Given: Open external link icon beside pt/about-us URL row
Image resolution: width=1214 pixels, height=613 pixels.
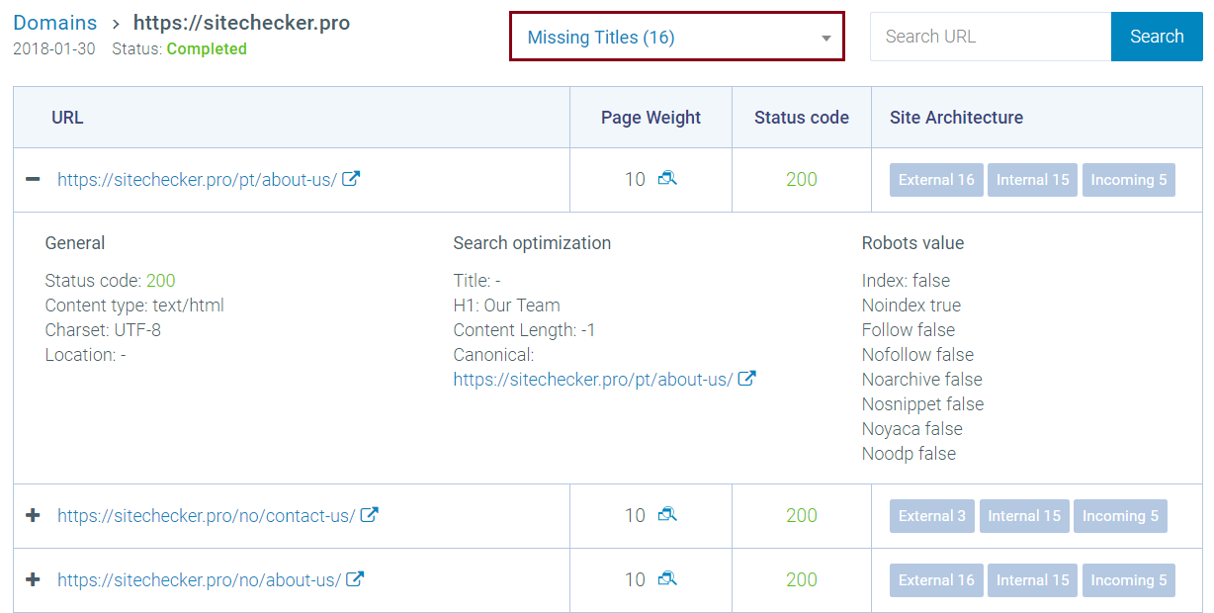Looking at the screenshot, I should [351, 179].
